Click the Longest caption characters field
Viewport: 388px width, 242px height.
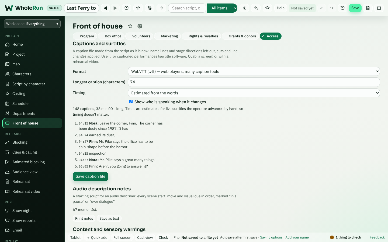coord(254,82)
